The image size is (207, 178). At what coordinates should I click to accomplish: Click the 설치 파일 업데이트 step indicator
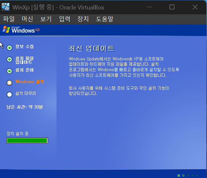[9, 59]
